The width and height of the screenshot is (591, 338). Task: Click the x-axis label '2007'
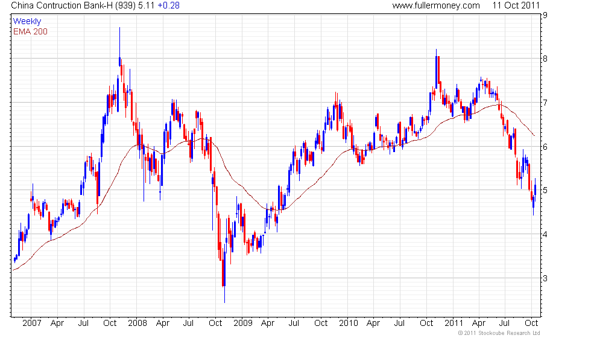point(31,324)
